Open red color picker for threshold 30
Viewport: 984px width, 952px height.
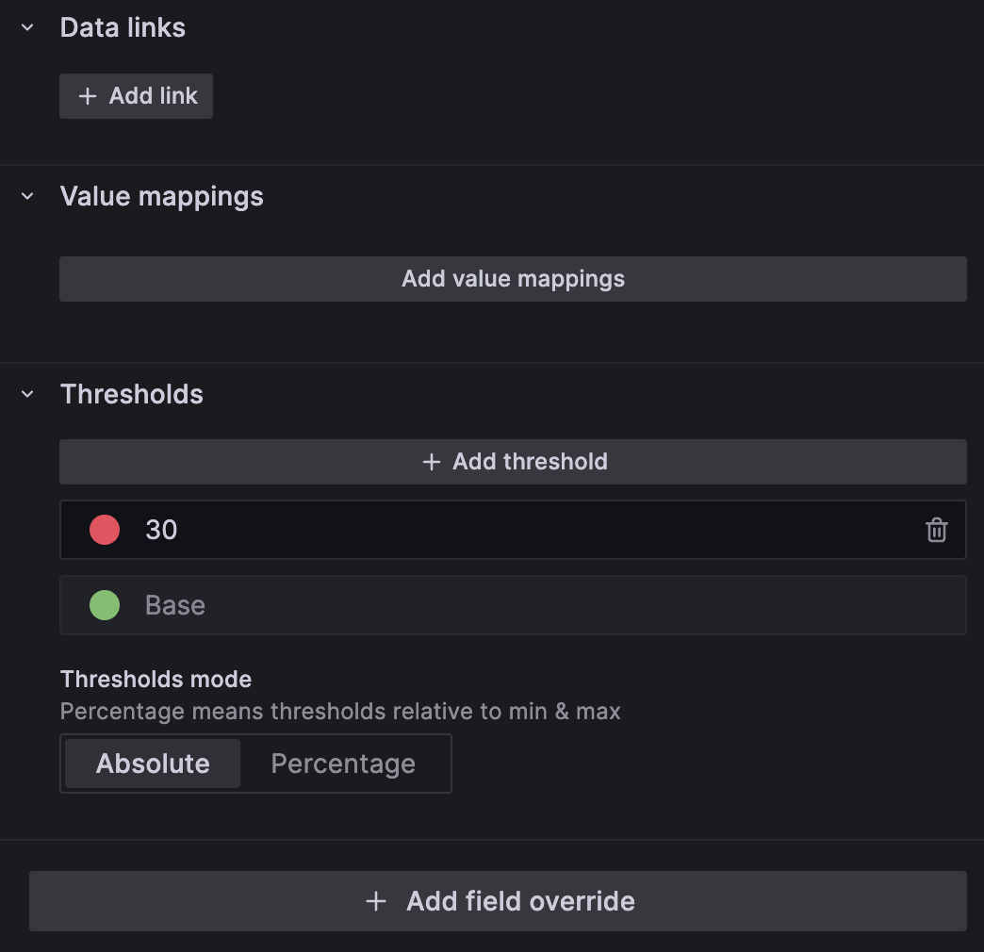pyautogui.click(x=105, y=530)
